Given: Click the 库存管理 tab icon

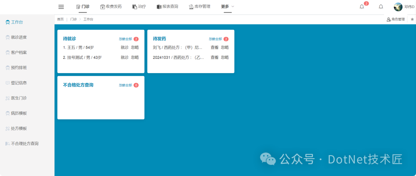Looking at the screenshot, I should (191, 7).
